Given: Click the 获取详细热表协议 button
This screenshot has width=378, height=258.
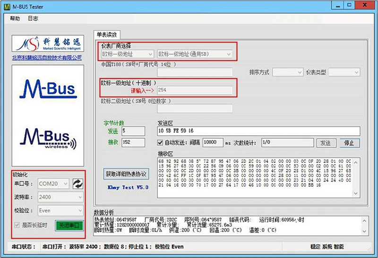Looking at the screenshot, I should click(126, 174).
